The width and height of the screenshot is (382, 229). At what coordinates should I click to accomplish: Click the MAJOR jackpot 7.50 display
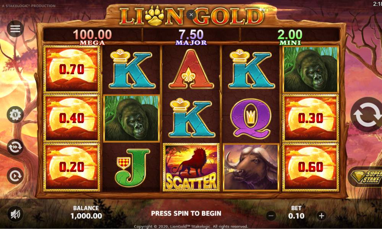(x=191, y=37)
